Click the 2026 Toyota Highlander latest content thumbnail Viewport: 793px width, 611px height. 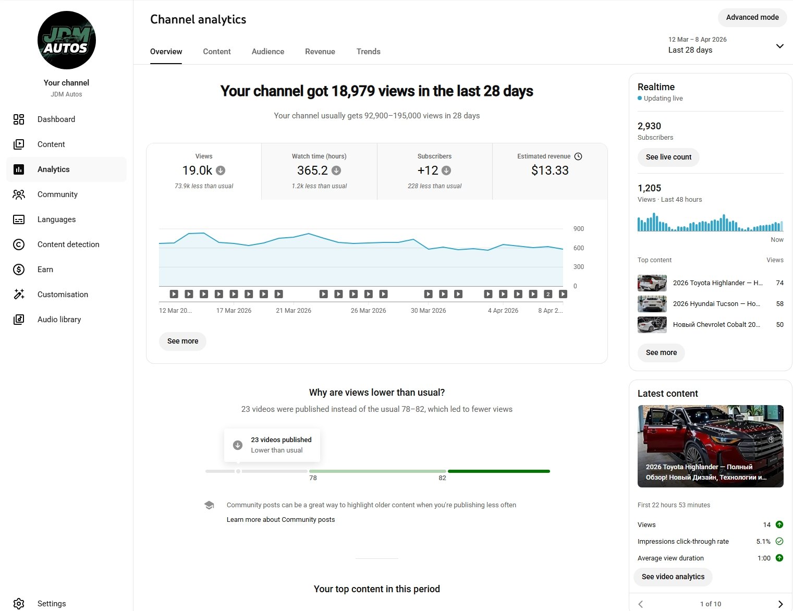pos(710,446)
